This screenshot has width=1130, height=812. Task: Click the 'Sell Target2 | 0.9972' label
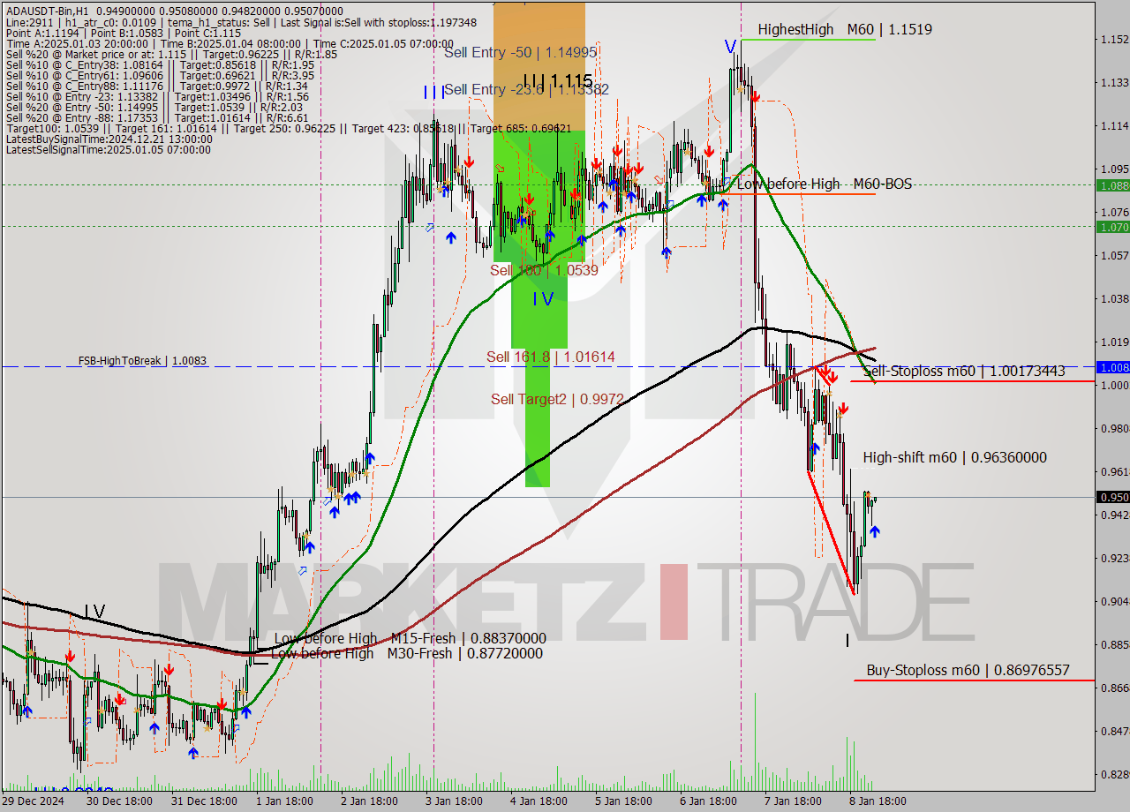[557, 399]
